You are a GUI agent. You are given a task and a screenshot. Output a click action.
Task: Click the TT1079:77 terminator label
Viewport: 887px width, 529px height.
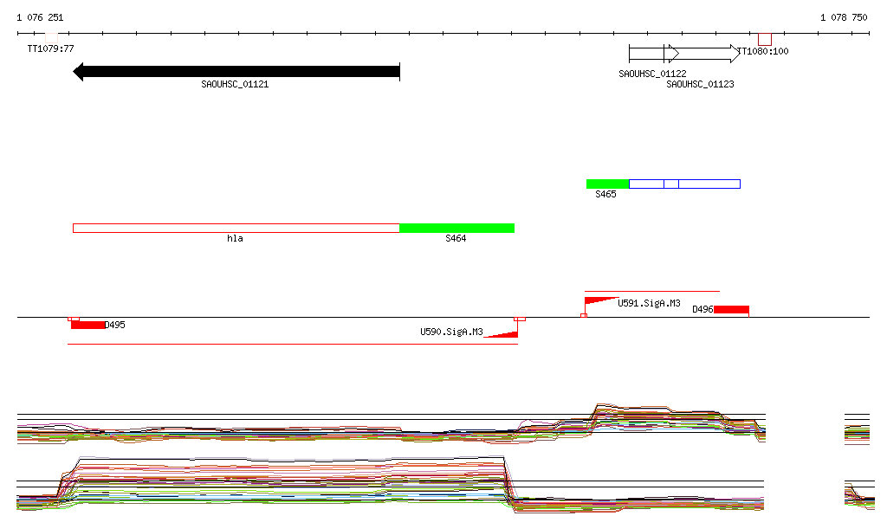click(50, 49)
